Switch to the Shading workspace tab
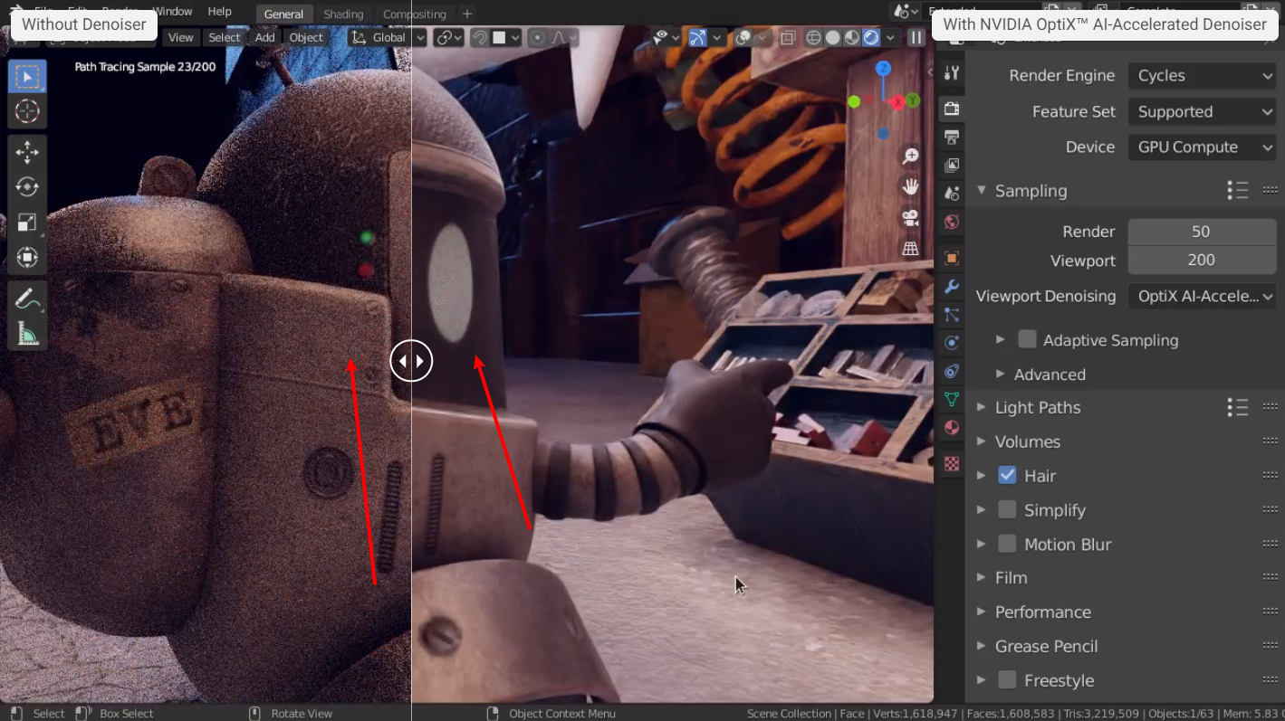Viewport: 1285px width, 721px height. 343,14
